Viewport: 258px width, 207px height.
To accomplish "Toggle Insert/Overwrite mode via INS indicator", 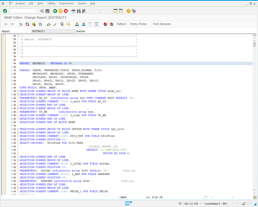I will click(x=224, y=204).
